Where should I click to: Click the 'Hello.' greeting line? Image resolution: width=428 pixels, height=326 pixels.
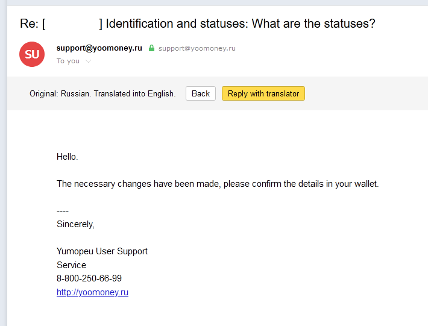click(68, 157)
